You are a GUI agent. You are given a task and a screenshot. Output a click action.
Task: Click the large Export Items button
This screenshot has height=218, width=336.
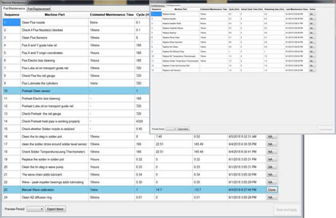point(55,209)
